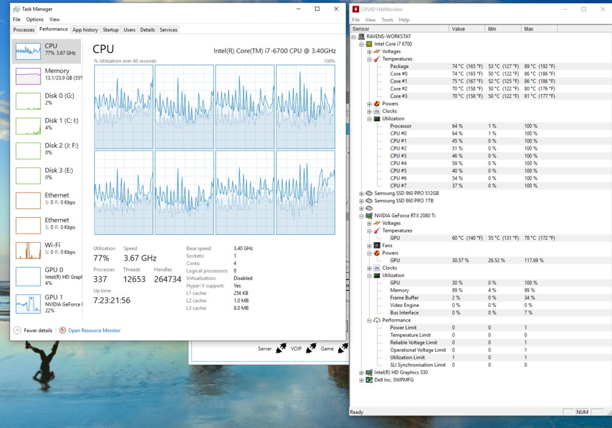612x428 pixels.
Task: Expand Samsung SSD 860 PRO 1TB node
Action: pos(362,201)
